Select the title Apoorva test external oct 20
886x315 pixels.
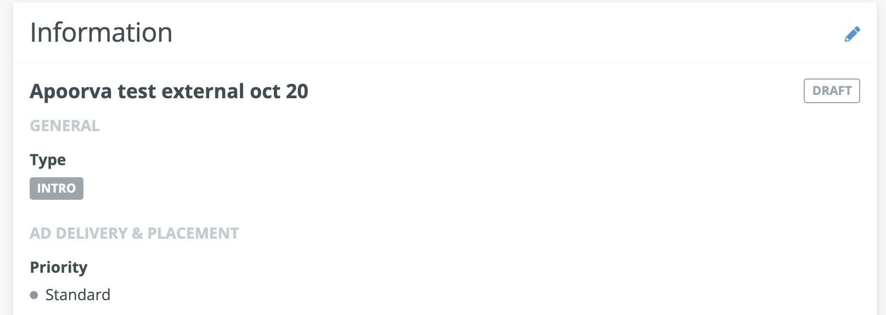point(169,91)
